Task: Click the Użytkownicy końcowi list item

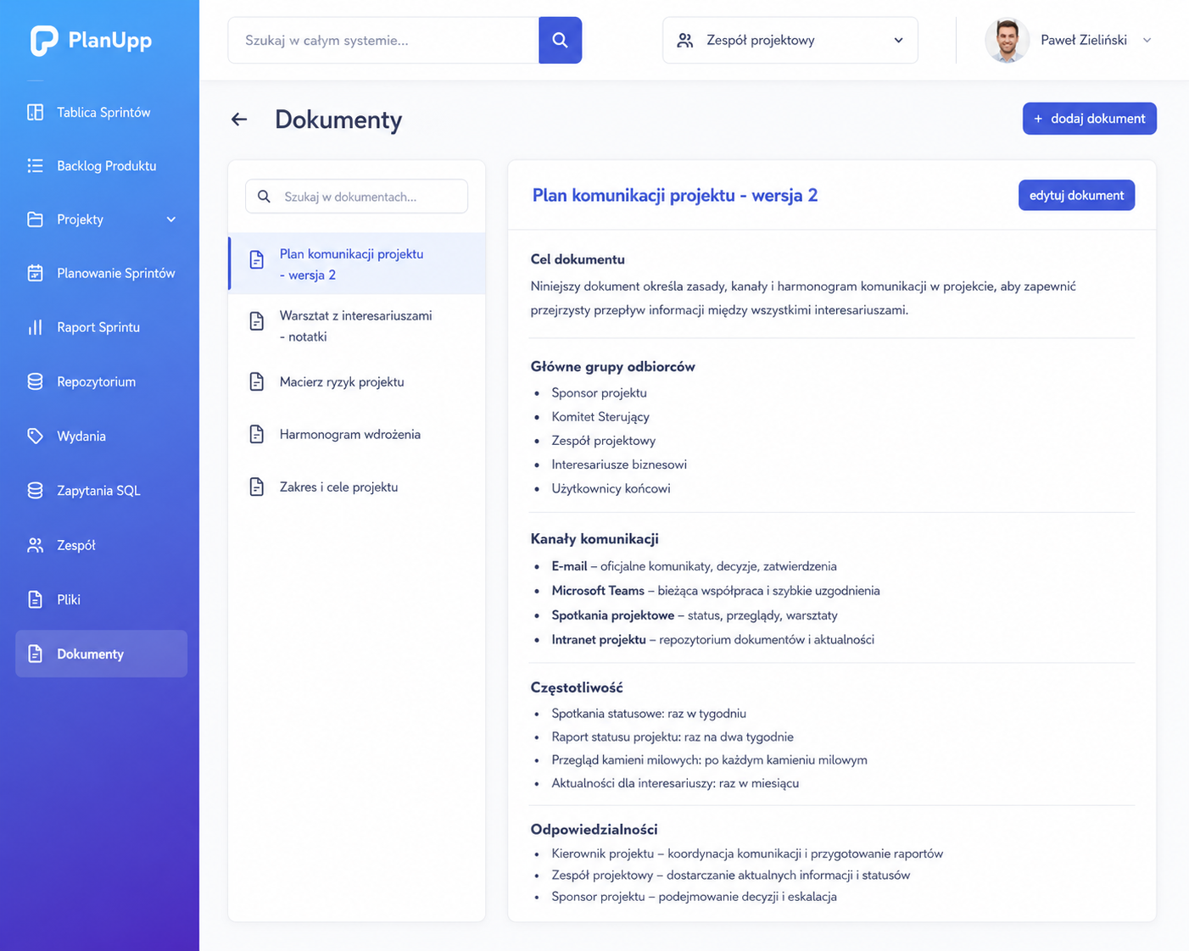Action: pos(611,488)
